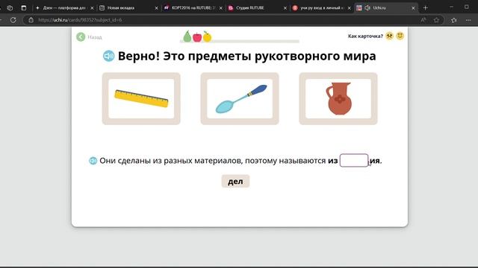Click the address bar URL
Screen dimensions: 478x268
pos(80,20)
